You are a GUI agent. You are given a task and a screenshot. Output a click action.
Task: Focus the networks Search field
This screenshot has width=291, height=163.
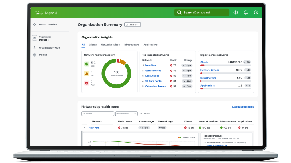98,114
